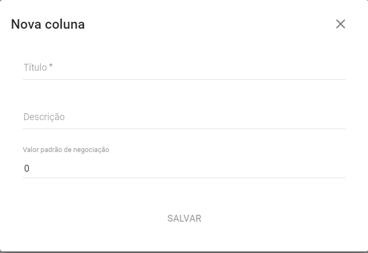
Task: Click the Título placeholder text
Action: pos(35,68)
